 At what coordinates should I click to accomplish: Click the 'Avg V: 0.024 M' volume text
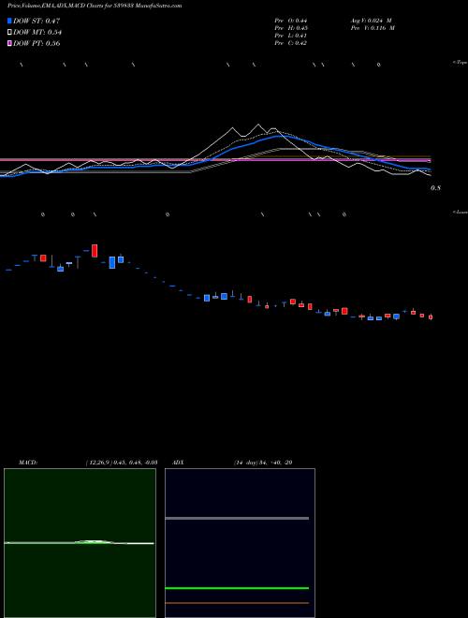click(x=371, y=21)
